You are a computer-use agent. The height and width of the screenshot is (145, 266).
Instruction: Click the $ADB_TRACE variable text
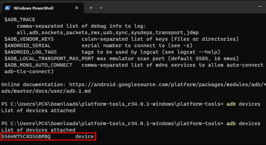point(20,20)
